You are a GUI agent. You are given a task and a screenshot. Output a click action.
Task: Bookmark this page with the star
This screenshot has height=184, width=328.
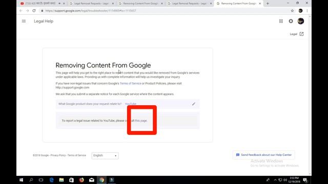pyautogui.click(x=292, y=11)
